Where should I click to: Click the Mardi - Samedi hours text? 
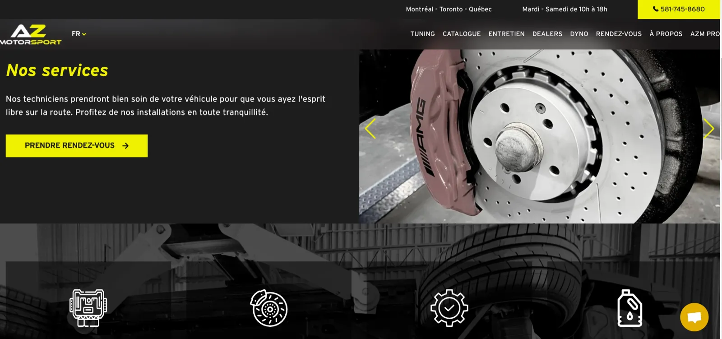click(x=565, y=9)
